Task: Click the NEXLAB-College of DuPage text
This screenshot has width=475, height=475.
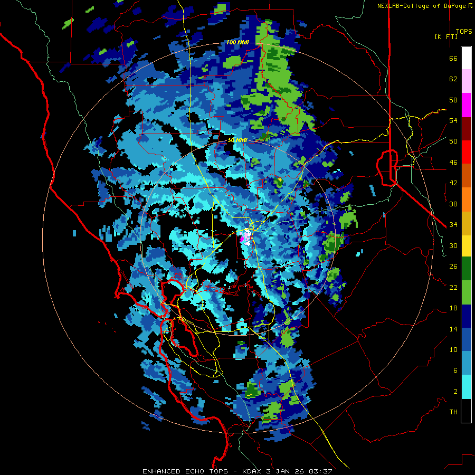Action: (421, 6)
